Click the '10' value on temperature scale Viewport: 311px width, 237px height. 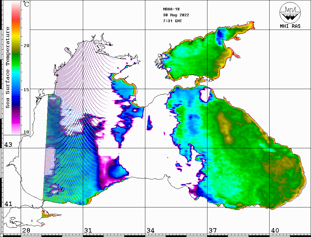26,132
